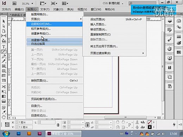Viewport: 183px width, 137px height.
Task: Choose Create Guides menu item
Action: [x=54, y=34]
